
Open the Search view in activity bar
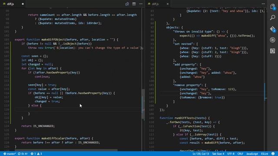click(x=273, y=17)
